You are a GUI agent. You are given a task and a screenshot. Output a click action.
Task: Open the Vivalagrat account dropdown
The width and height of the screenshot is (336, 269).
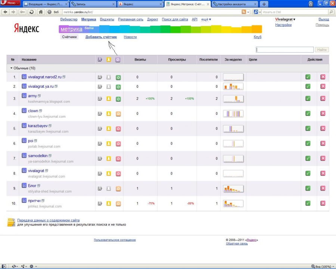(285, 19)
